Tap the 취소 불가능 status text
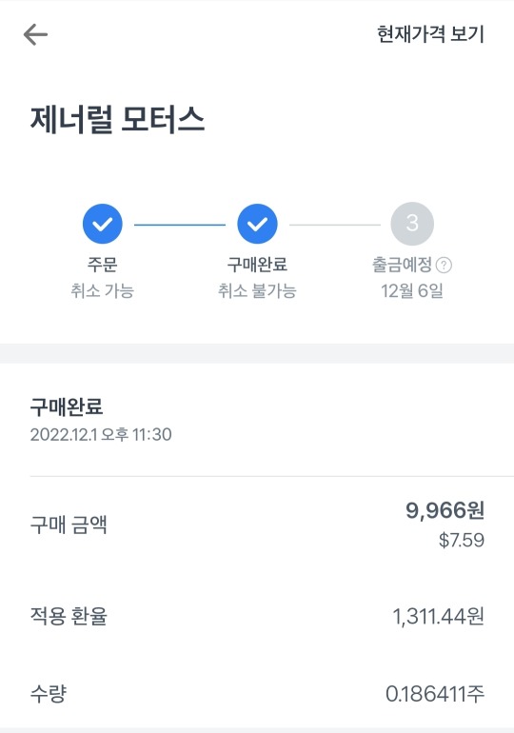The width and height of the screenshot is (514, 733). point(257,290)
